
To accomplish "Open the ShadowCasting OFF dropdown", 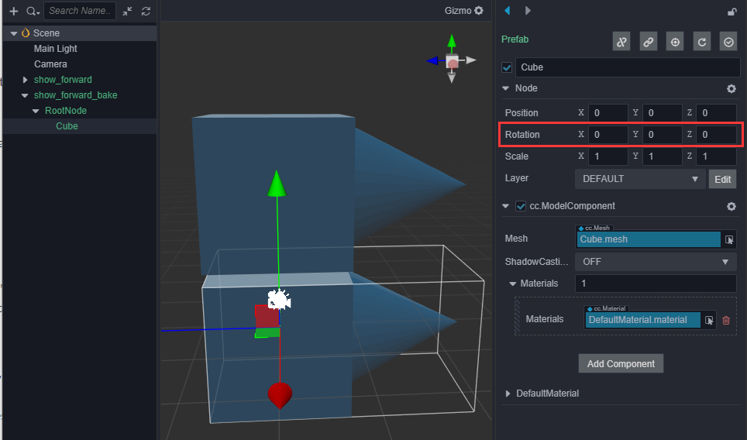I will click(656, 262).
